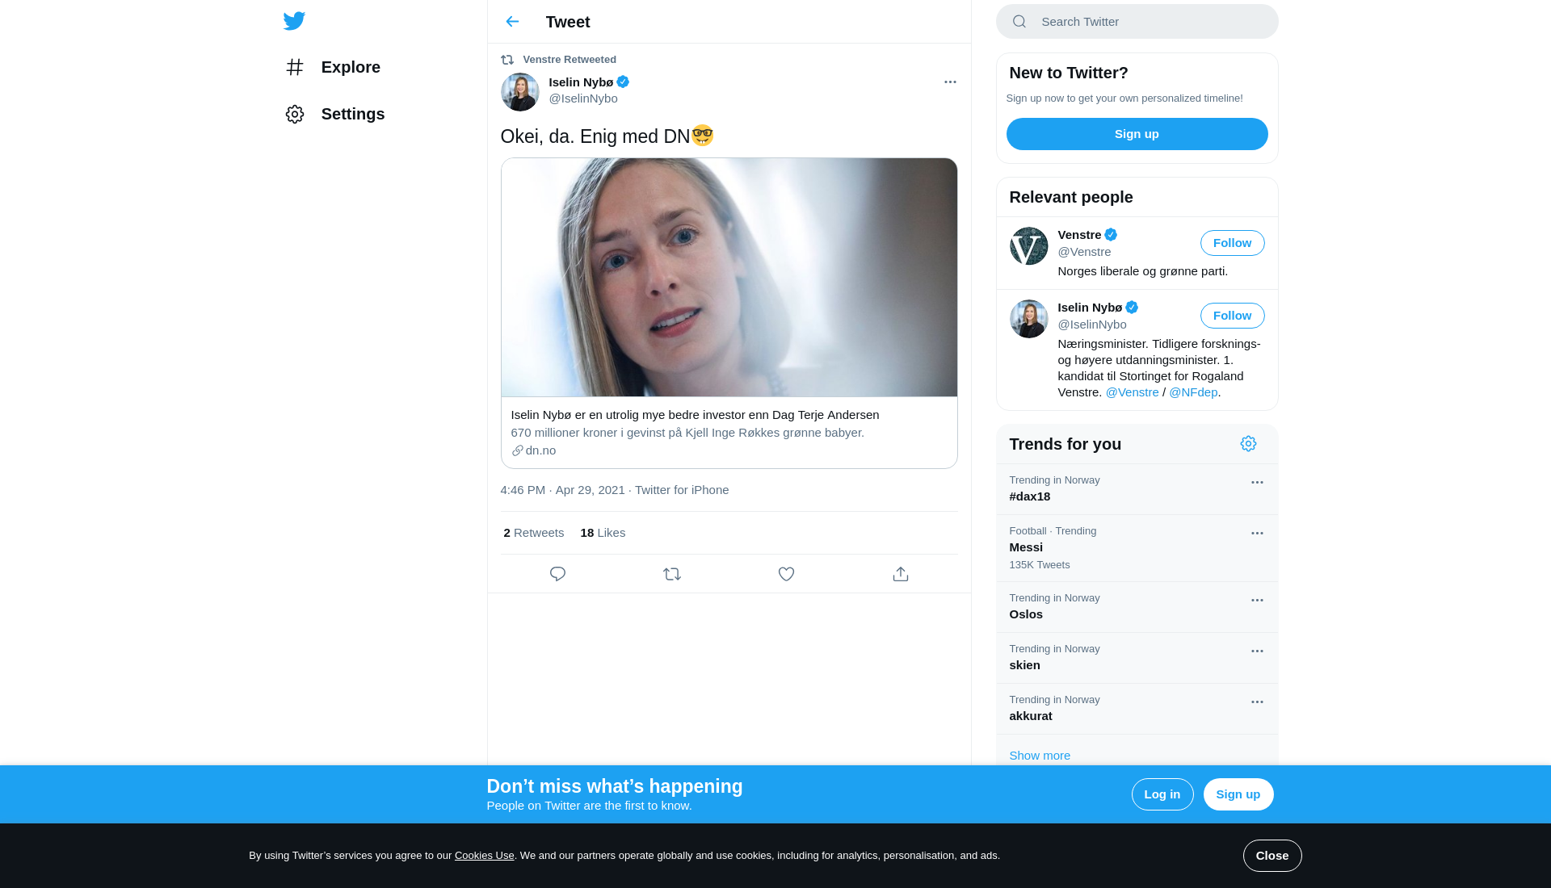Open Venstre name in Relevant people

click(x=1079, y=235)
